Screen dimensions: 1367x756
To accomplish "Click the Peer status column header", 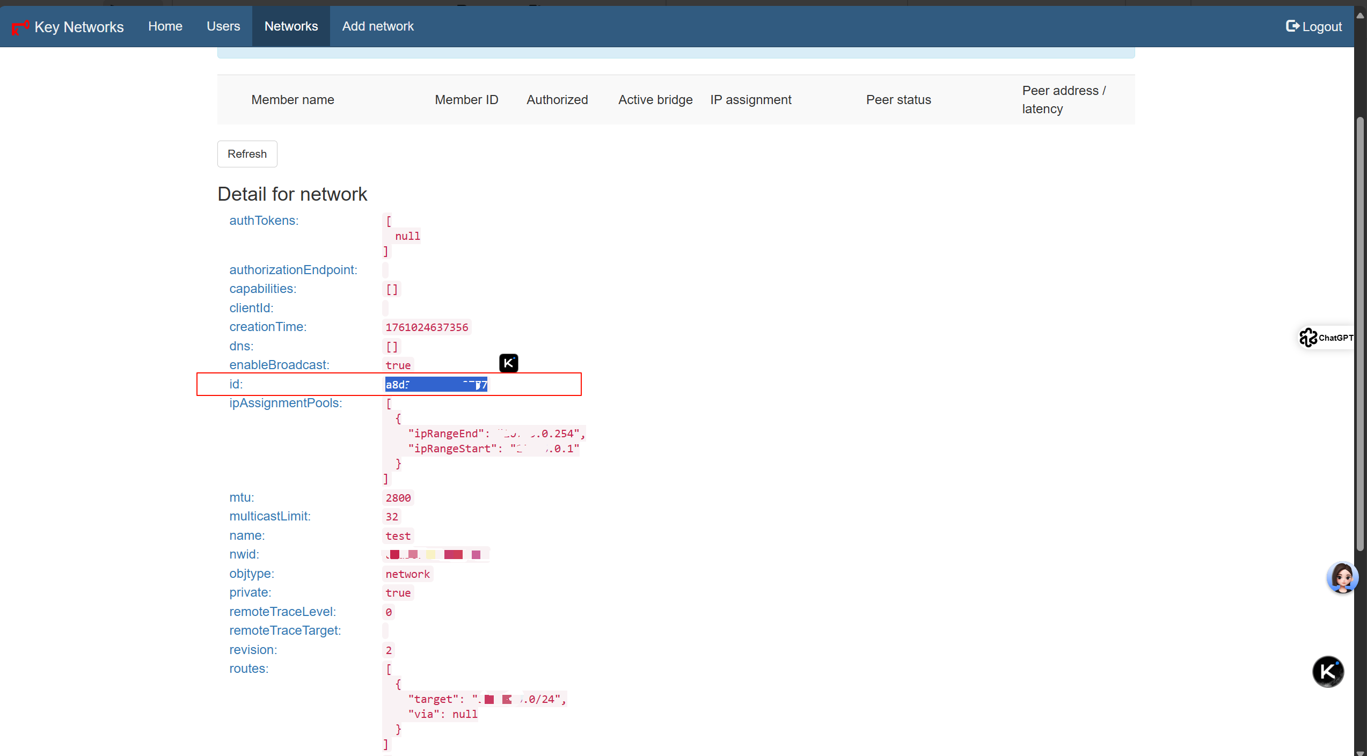I will point(898,100).
